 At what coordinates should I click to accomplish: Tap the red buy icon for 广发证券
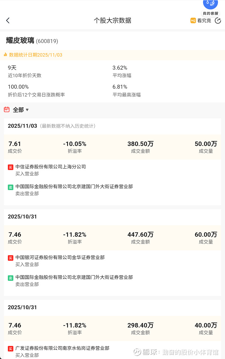tap(10, 349)
